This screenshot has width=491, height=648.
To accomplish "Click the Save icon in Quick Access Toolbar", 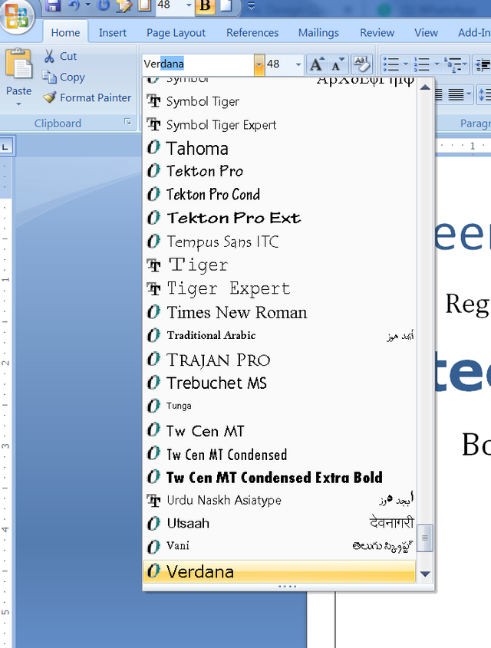I will click(52, 5).
